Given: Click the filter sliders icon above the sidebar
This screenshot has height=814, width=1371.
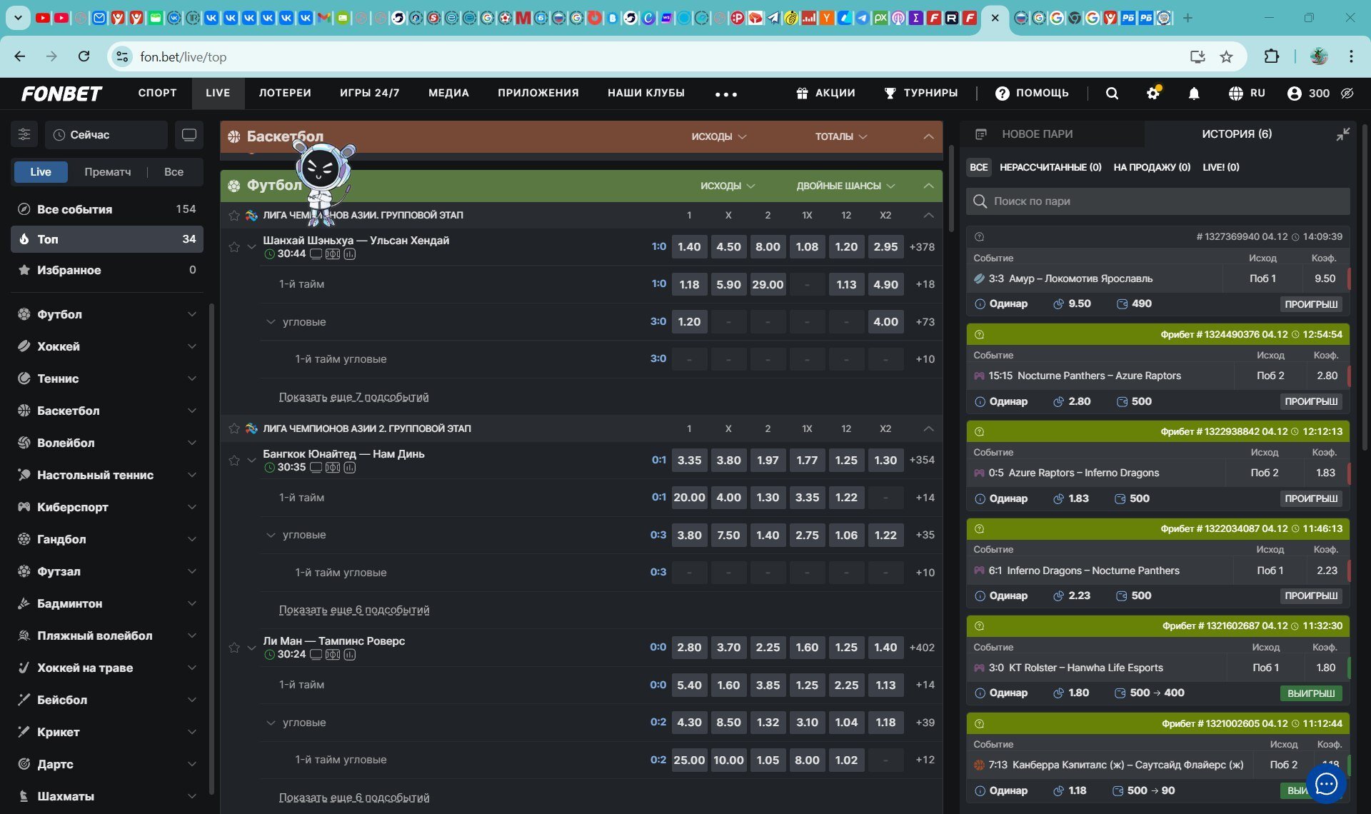Looking at the screenshot, I should coord(24,134).
